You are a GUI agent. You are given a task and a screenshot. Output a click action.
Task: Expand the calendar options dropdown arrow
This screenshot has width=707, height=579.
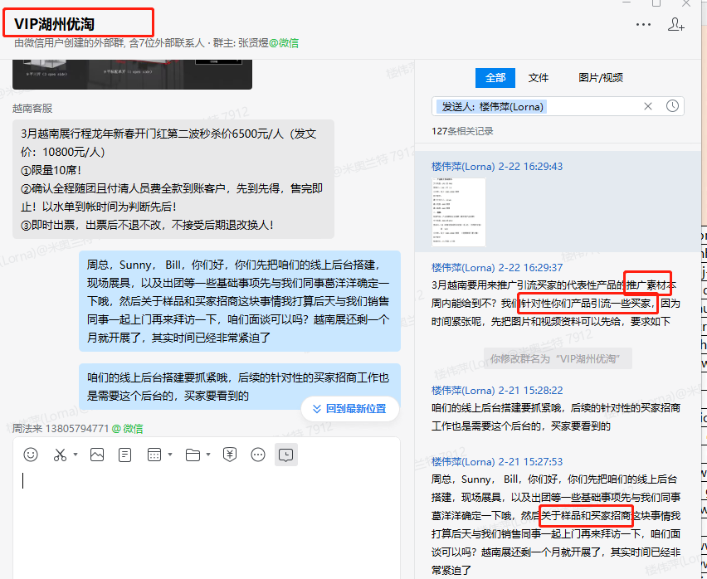(x=169, y=455)
